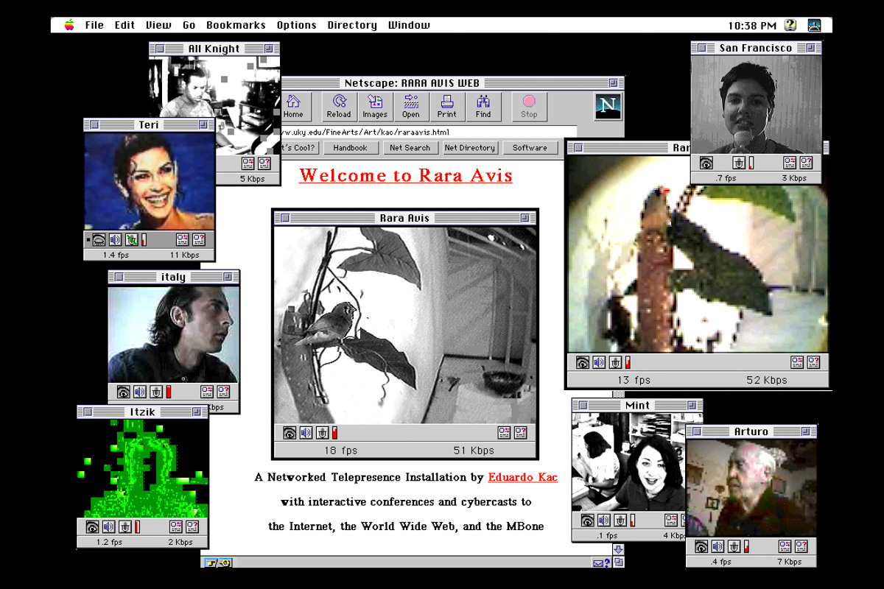Open stats icon in large color bird window

click(x=797, y=362)
